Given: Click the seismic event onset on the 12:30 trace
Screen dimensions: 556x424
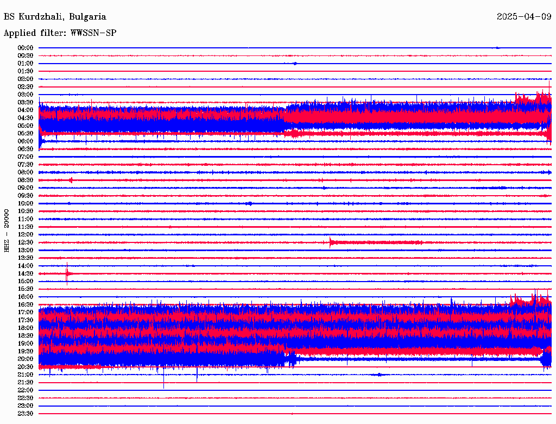Looking at the screenshot, I should [x=330, y=242].
